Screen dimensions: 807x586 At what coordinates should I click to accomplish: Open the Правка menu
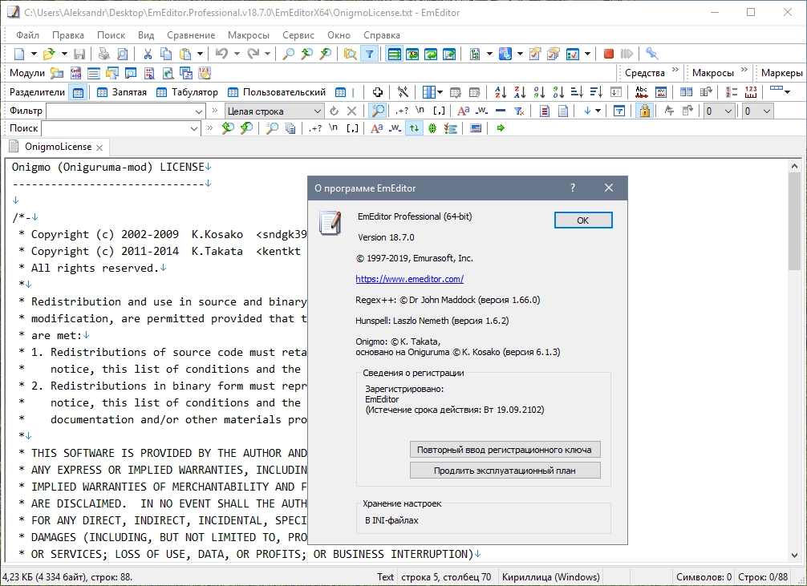click(68, 35)
